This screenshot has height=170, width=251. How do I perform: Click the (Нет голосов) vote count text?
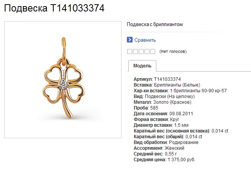tap(173, 51)
